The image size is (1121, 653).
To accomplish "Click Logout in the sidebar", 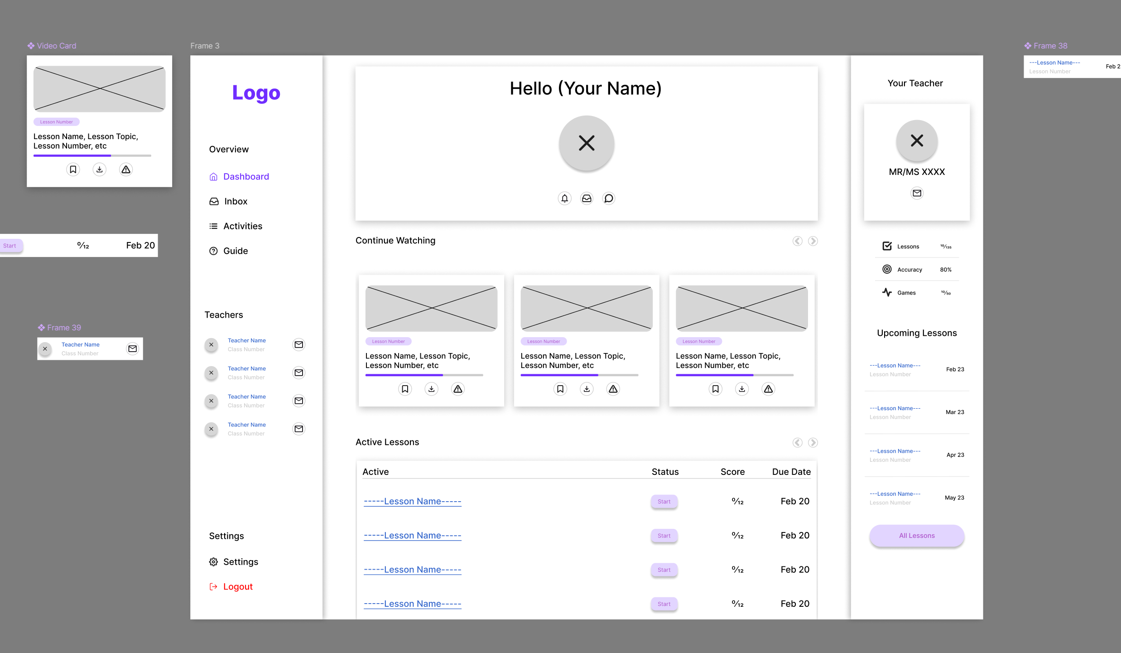I will point(237,587).
